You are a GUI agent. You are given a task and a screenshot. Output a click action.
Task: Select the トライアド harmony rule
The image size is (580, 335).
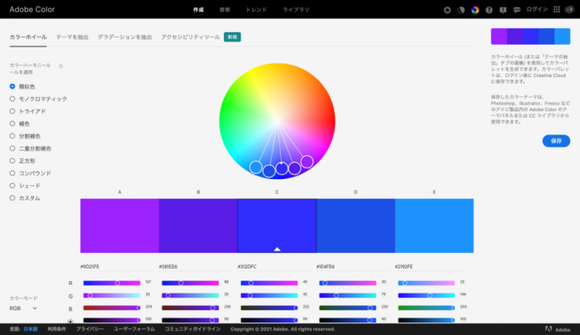[x=12, y=111]
